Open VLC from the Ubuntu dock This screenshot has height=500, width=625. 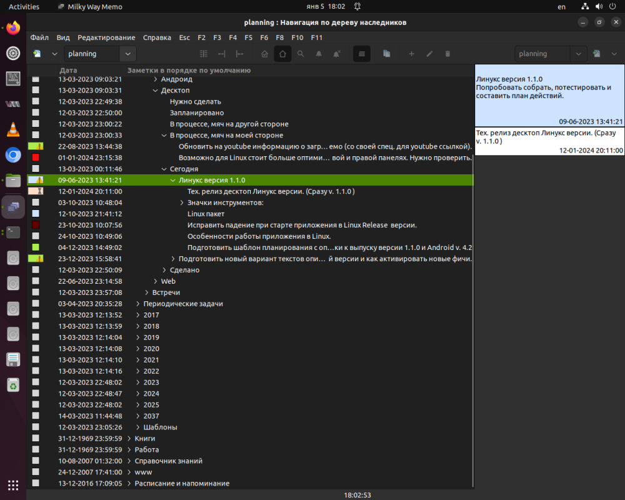13,130
